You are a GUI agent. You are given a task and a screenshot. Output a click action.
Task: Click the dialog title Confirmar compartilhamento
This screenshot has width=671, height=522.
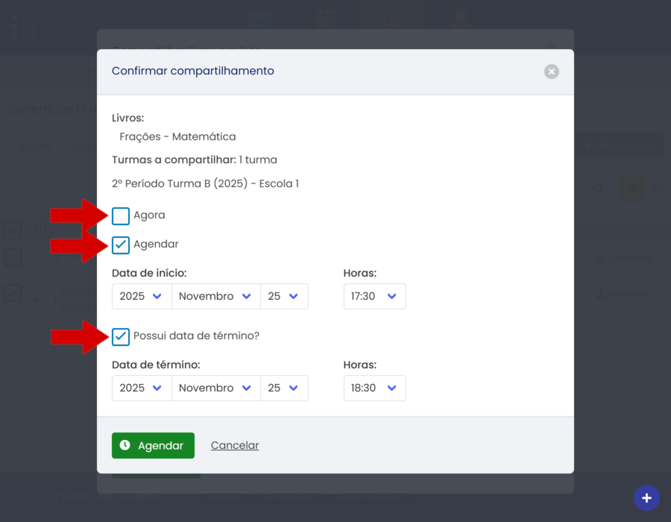click(x=192, y=71)
